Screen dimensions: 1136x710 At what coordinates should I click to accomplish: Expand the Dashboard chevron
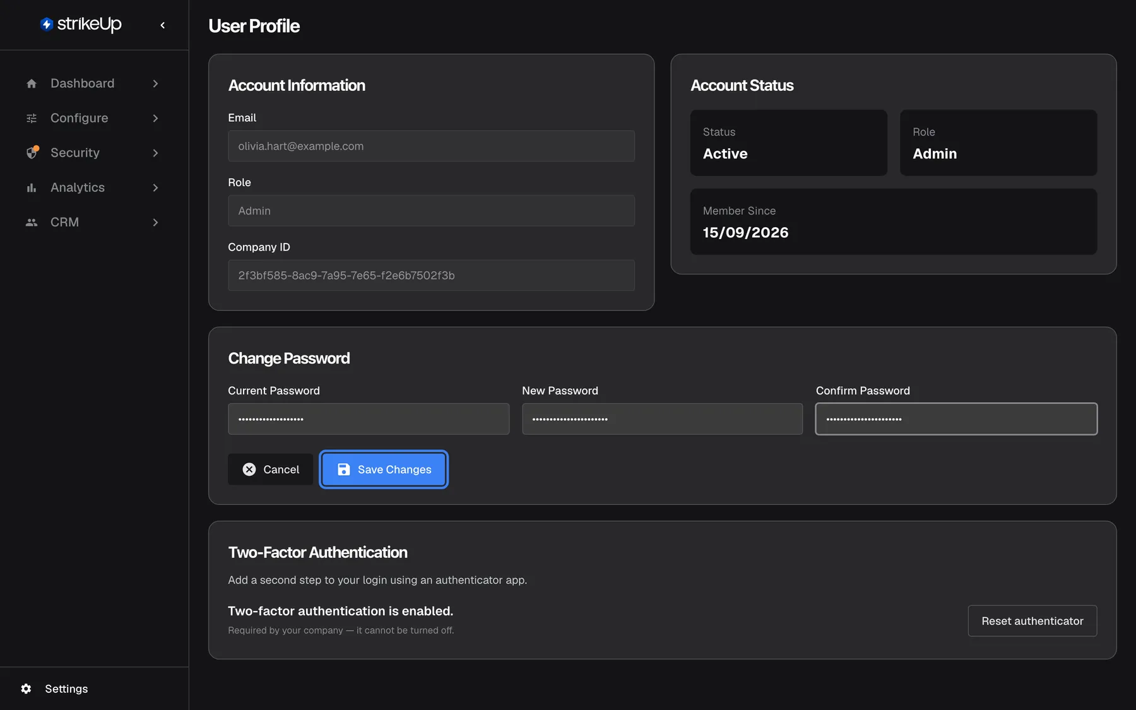pyautogui.click(x=155, y=83)
